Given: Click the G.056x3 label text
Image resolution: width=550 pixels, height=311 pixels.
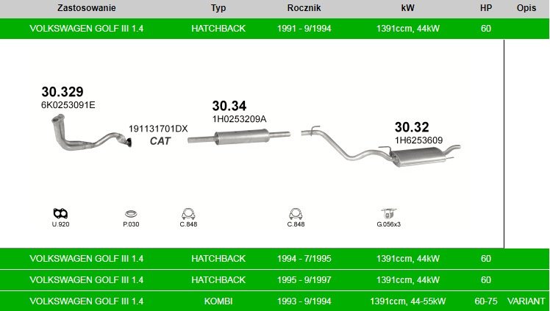Looking at the screenshot, I should pyautogui.click(x=388, y=224).
